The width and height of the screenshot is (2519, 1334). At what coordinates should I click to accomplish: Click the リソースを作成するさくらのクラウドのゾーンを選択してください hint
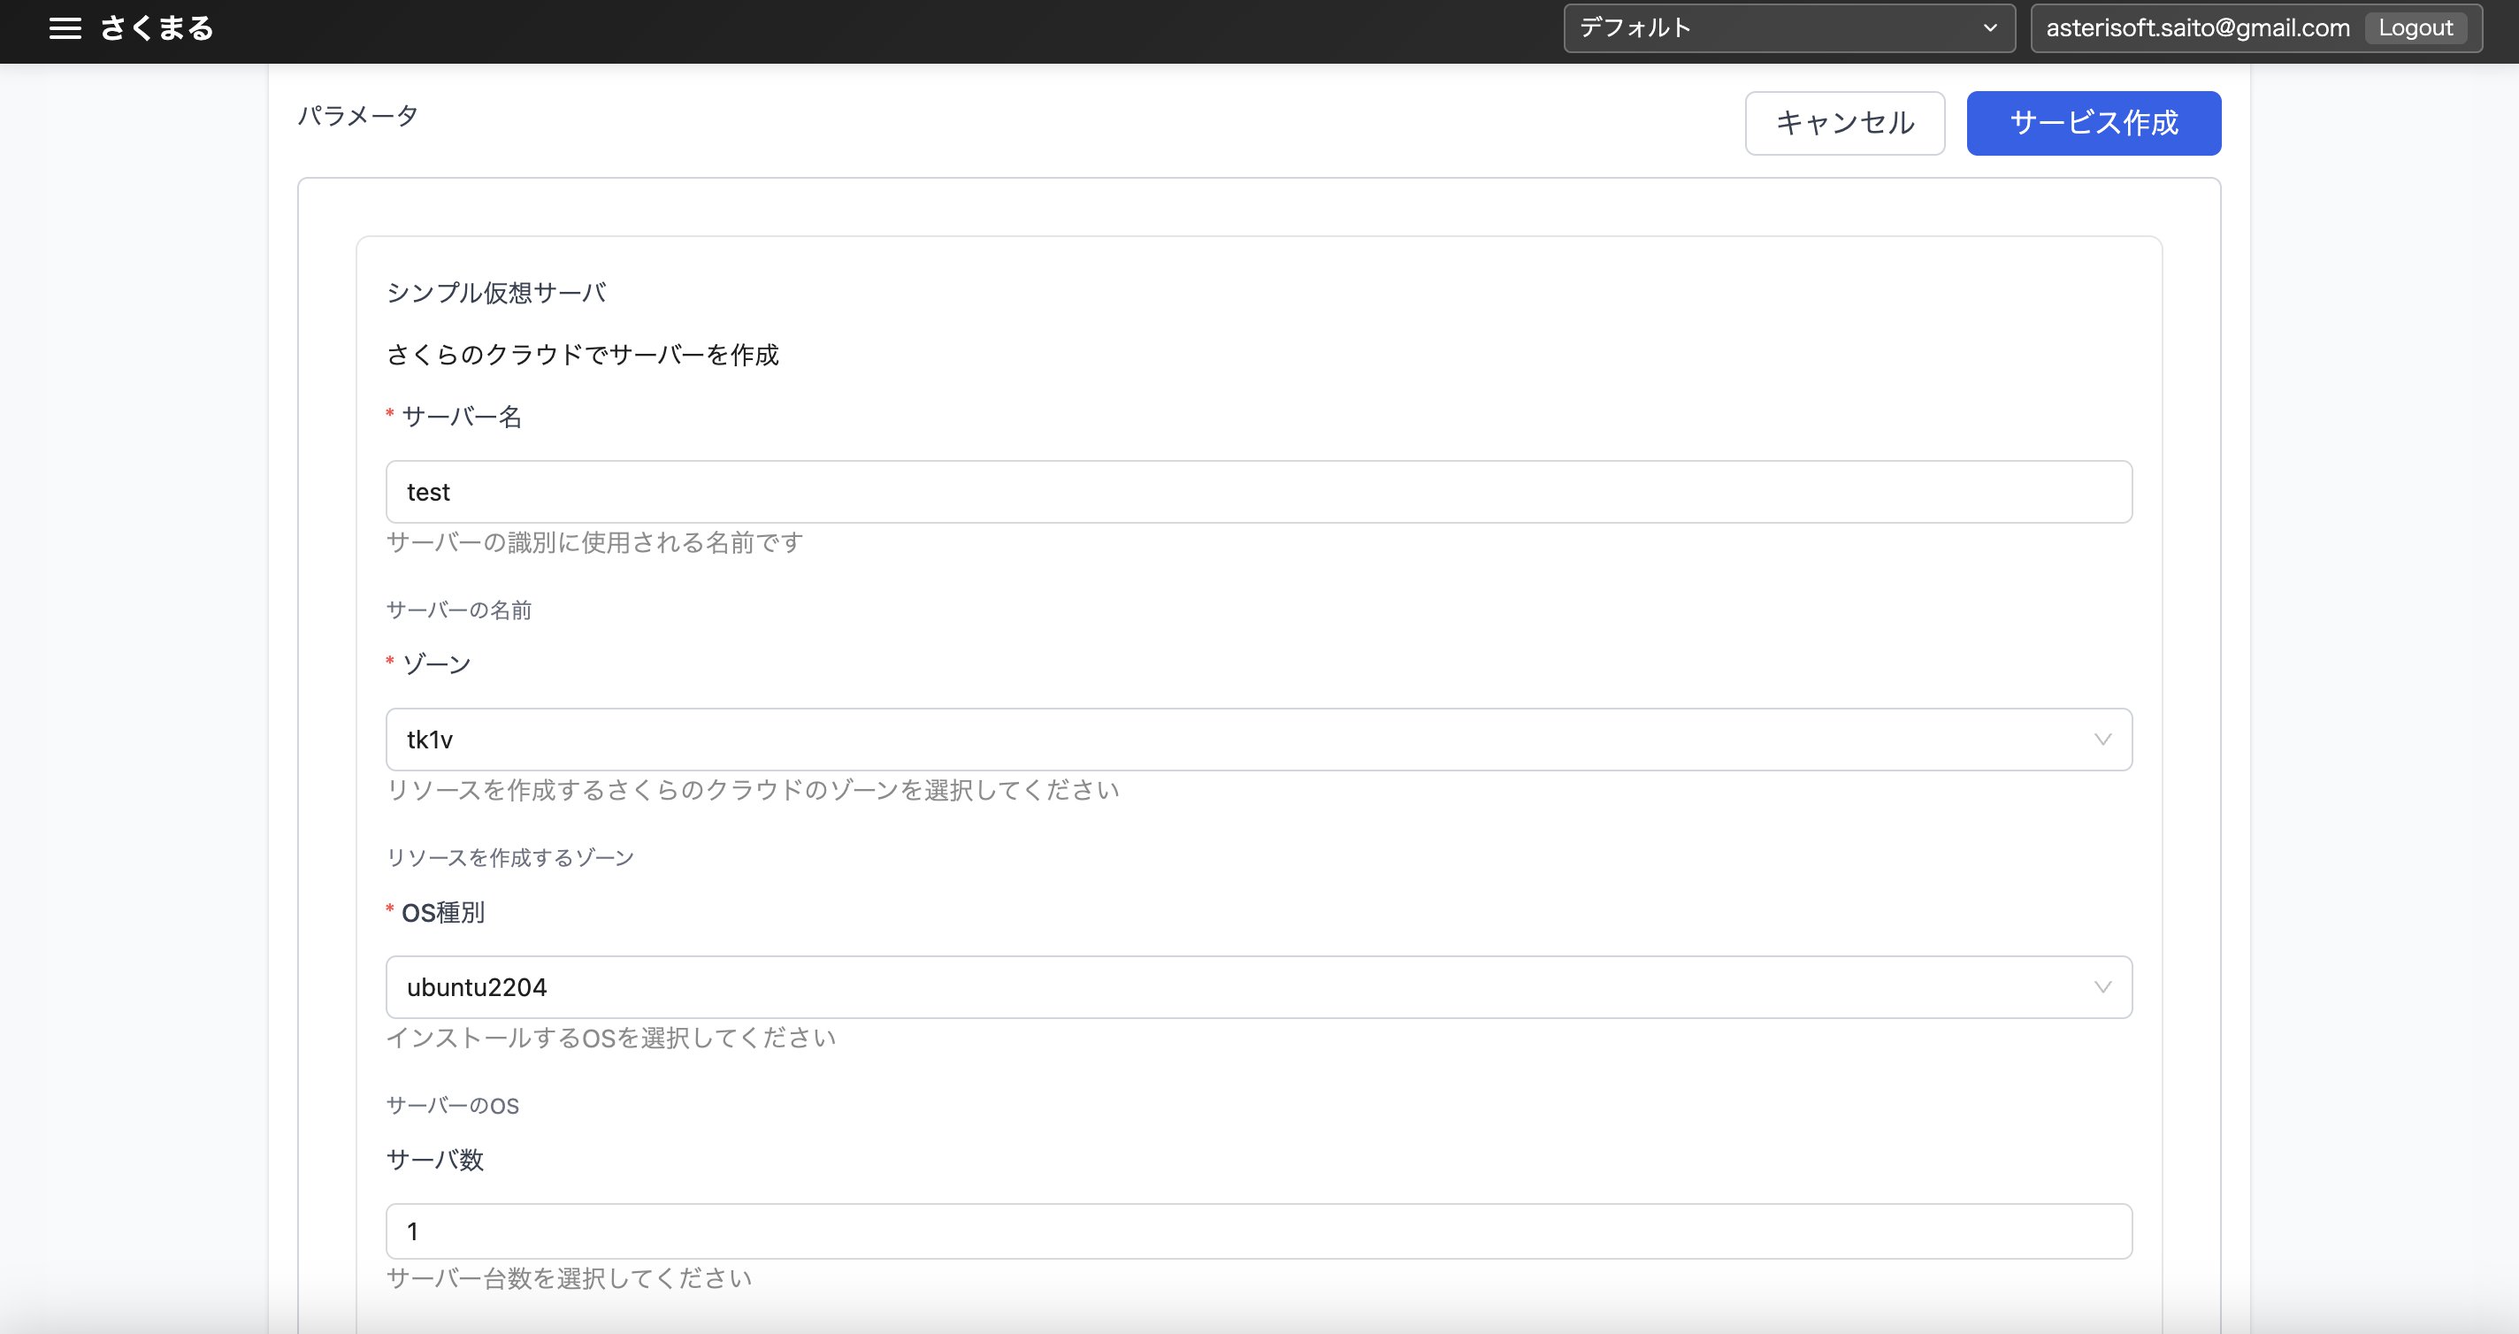click(753, 789)
